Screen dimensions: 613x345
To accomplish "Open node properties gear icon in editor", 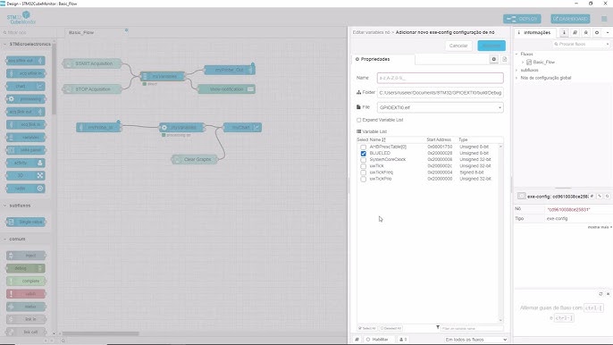I will pyautogui.click(x=494, y=59).
